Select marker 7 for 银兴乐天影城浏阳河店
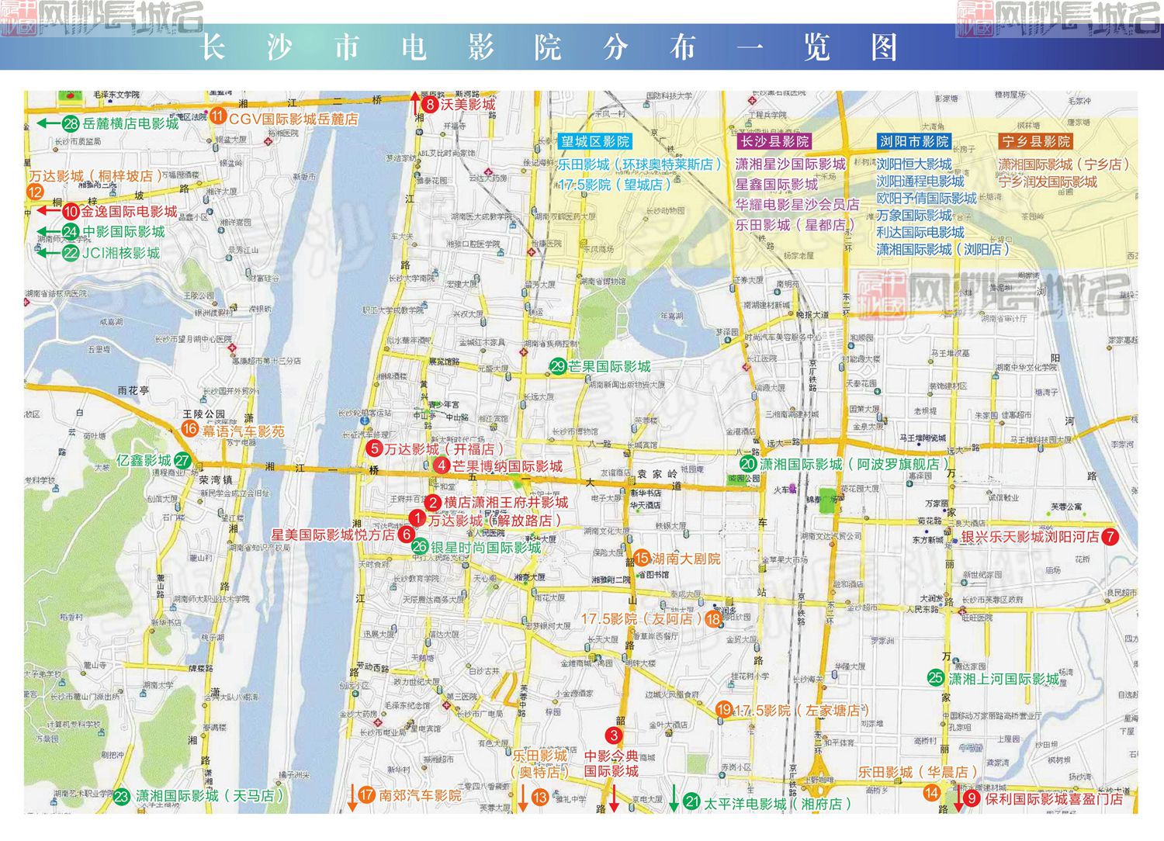 point(1110,536)
